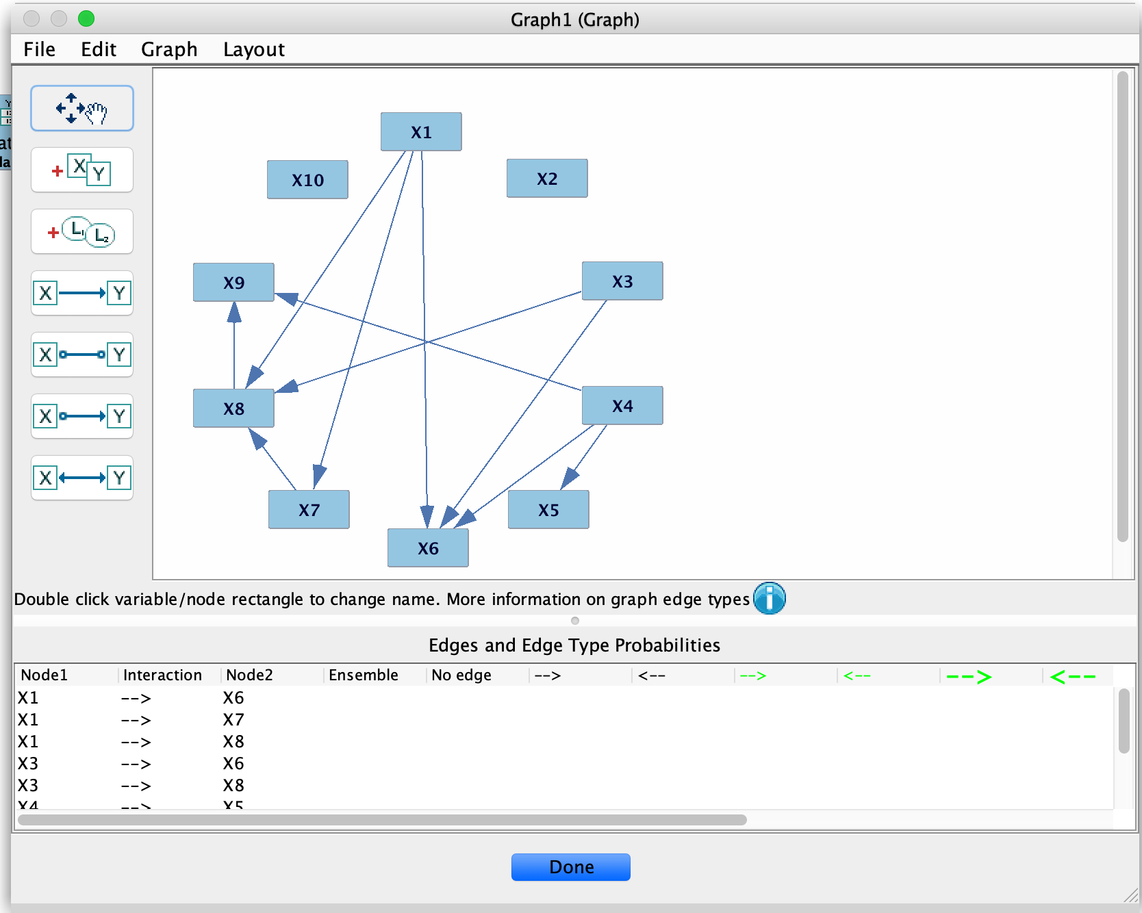Open the Graph menu
Image resolution: width=1142 pixels, height=913 pixels.
(x=168, y=49)
